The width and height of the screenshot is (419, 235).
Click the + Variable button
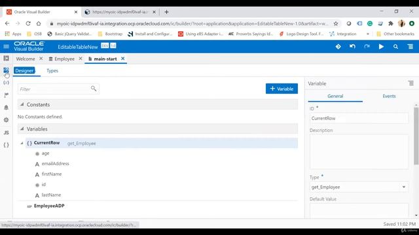pyautogui.click(x=282, y=89)
